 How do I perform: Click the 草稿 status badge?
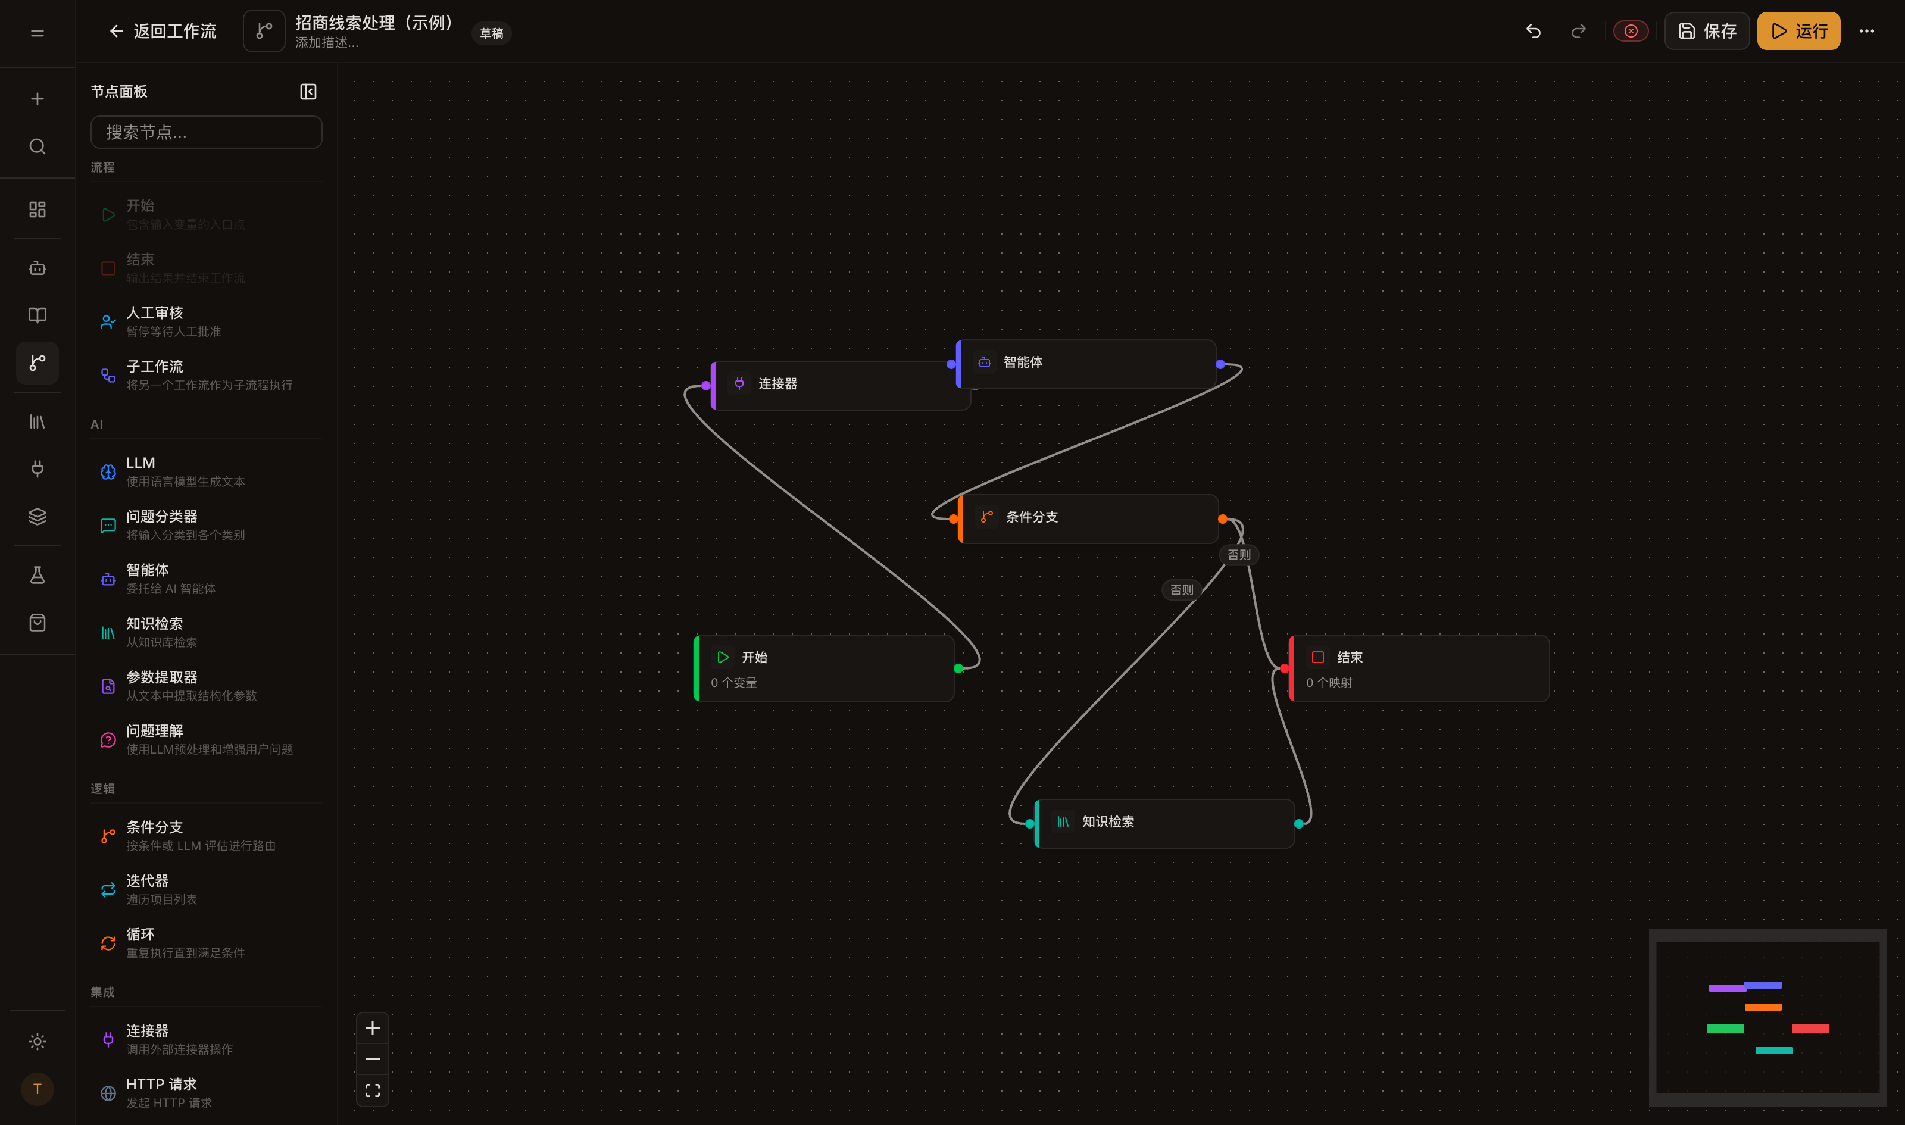491,33
